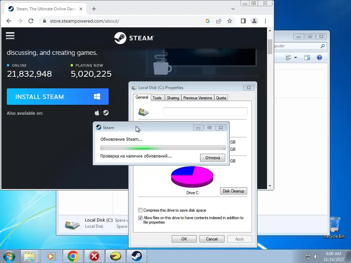The width and height of the screenshot is (351, 263).
Task: Click the taskbar clock showing 6:00 AM
Action: [333, 256]
